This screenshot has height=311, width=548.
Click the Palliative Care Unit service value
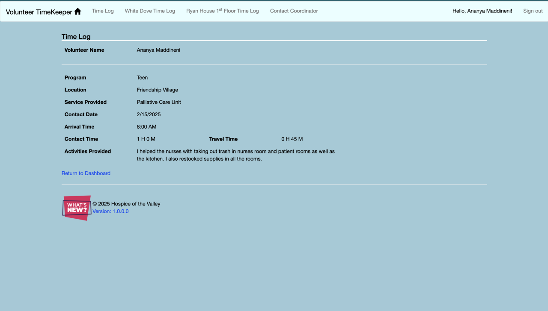pos(159,103)
